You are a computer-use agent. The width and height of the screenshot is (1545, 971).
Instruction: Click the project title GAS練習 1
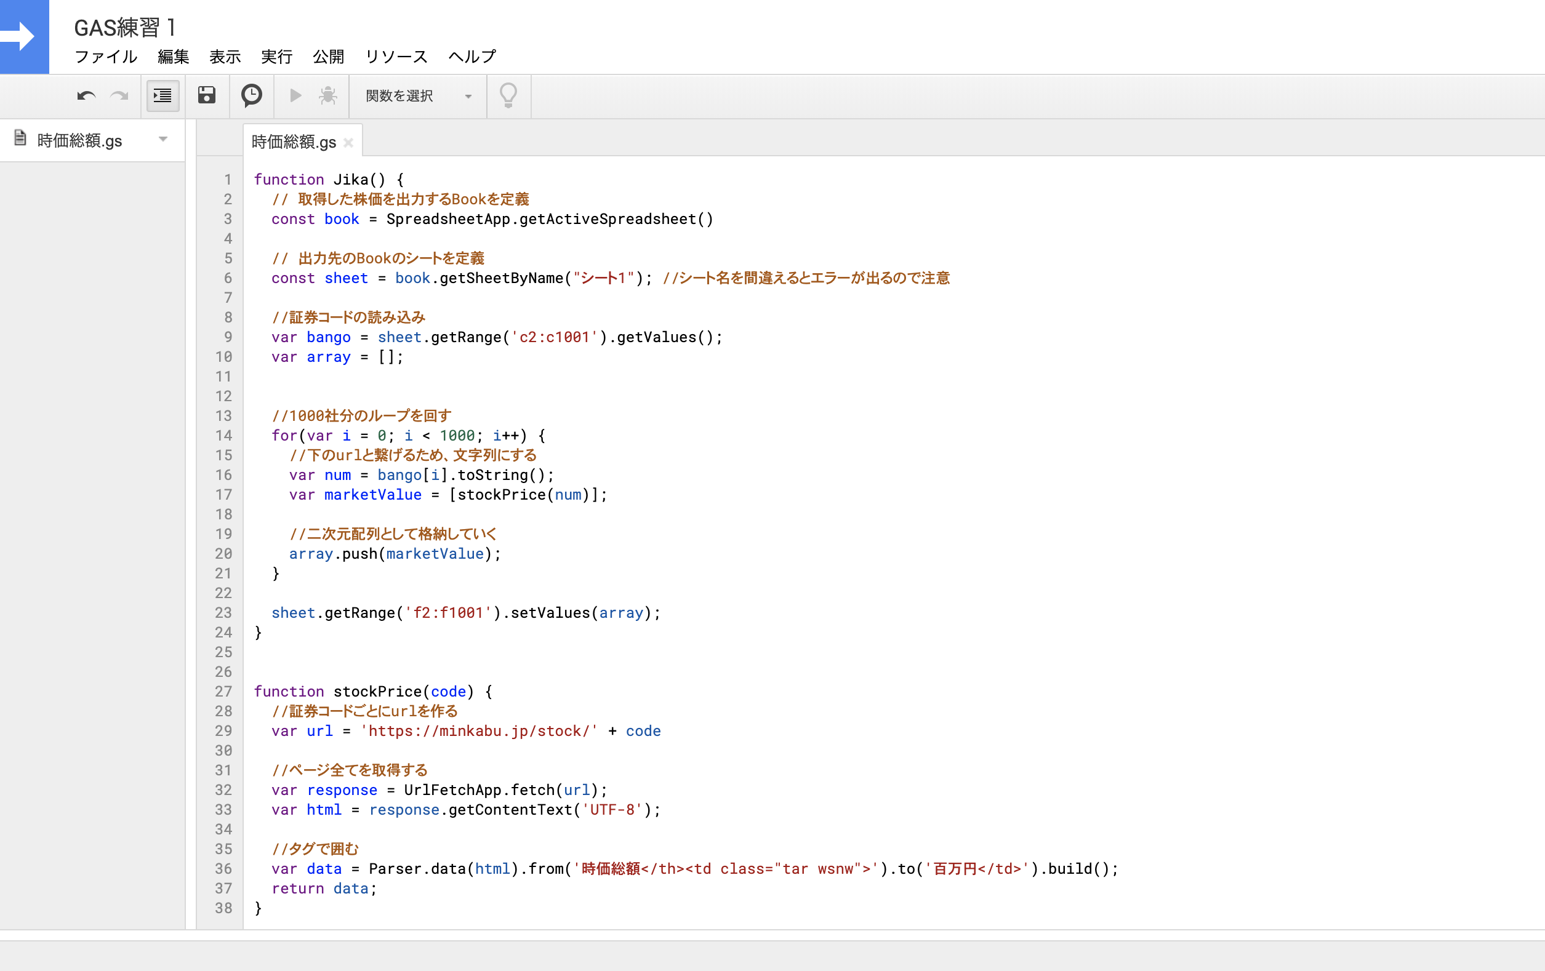pos(125,28)
